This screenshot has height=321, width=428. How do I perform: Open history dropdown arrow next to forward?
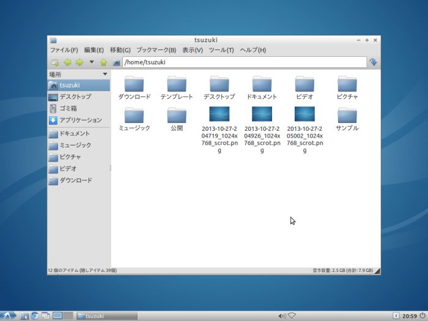tap(92, 62)
